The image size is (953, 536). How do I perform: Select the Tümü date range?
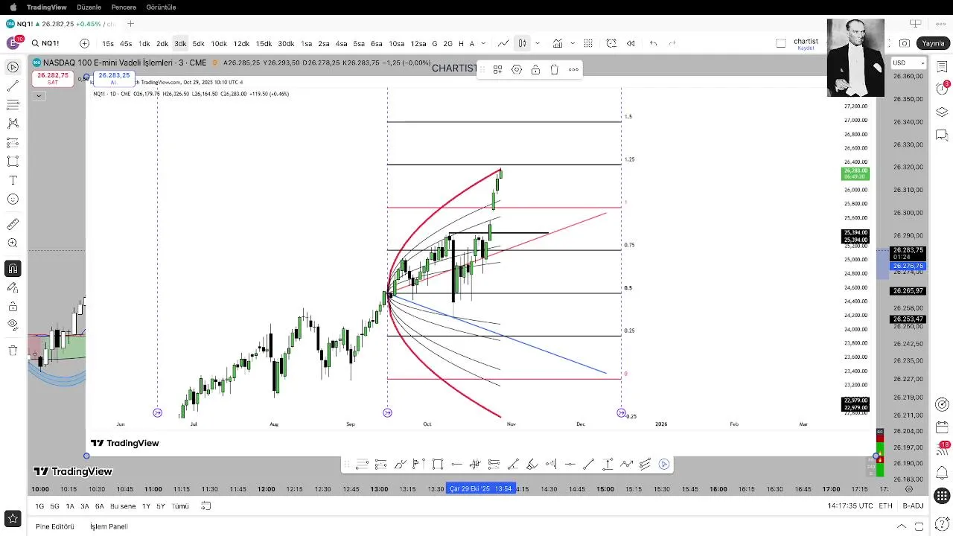pos(180,506)
